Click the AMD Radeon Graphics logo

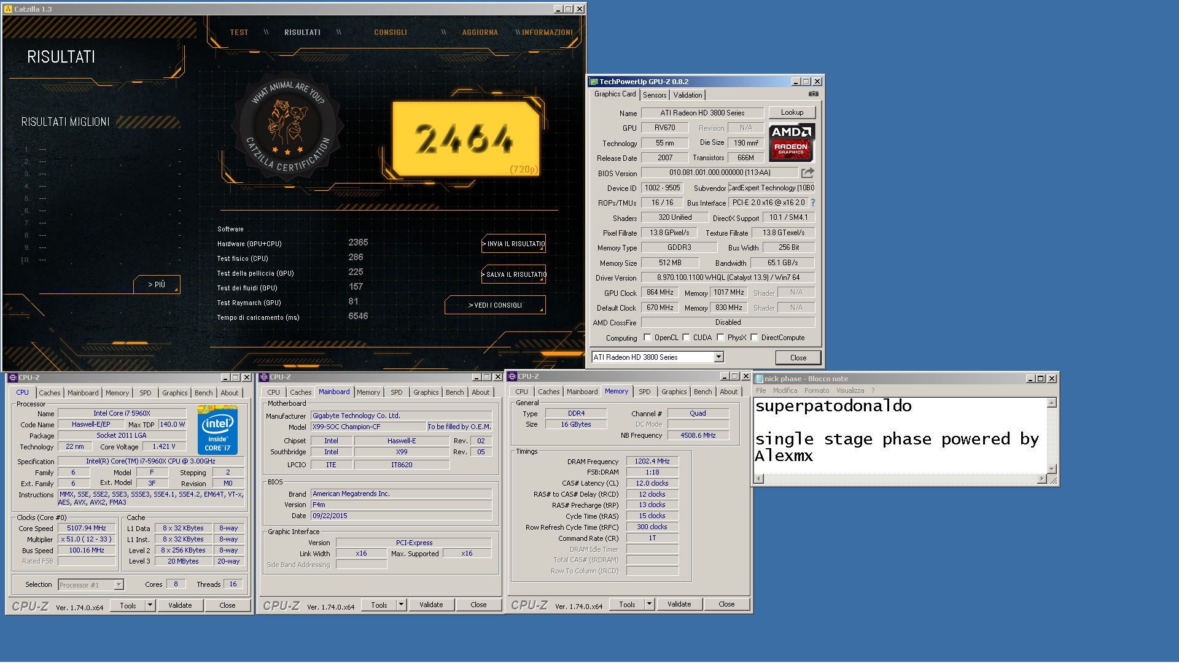click(x=792, y=142)
